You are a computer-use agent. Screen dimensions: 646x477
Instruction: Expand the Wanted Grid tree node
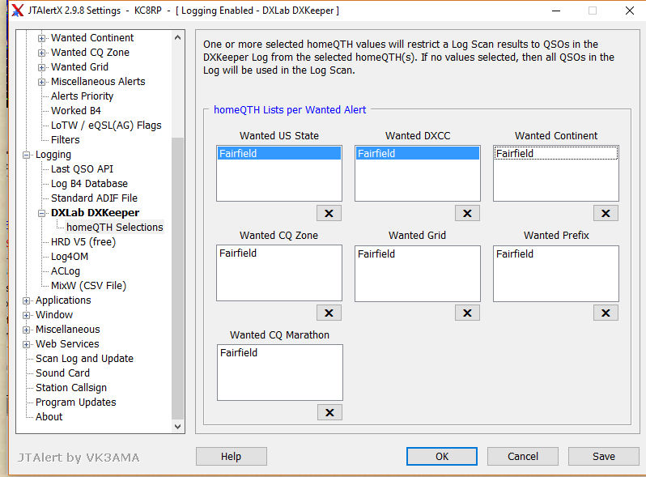pos(41,67)
